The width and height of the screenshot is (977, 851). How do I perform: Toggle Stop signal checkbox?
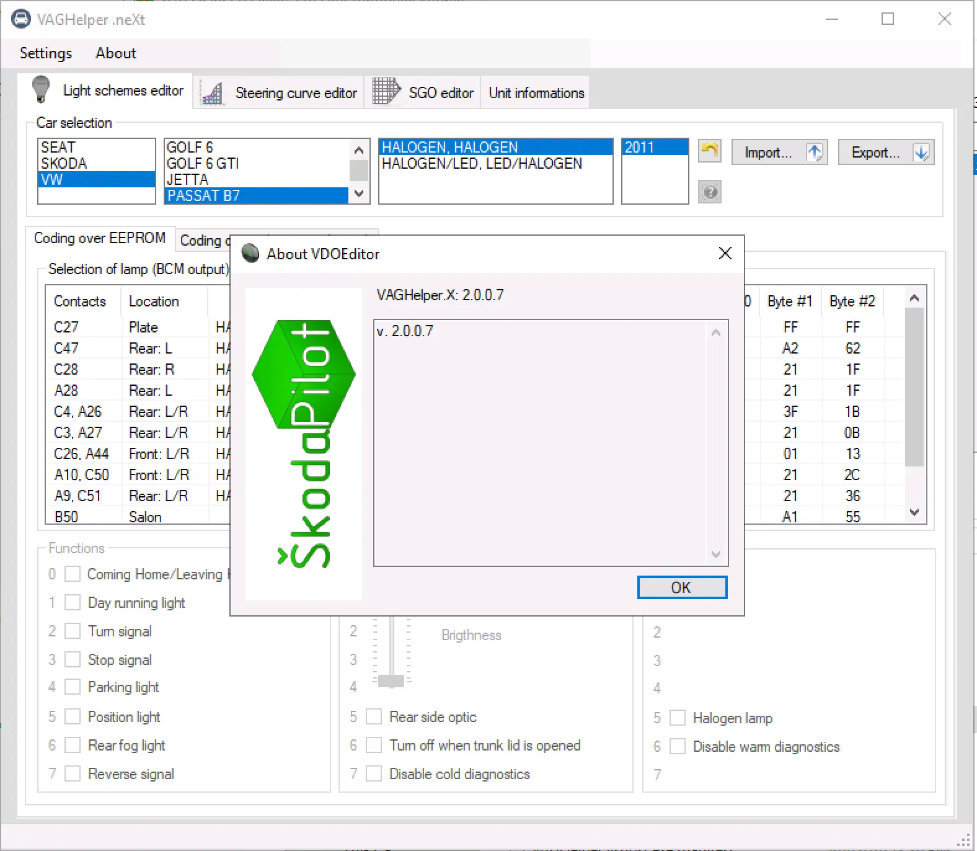pyautogui.click(x=73, y=659)
